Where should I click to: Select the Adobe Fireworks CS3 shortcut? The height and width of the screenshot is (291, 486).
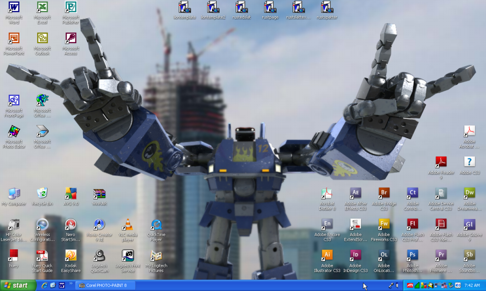(384, 224)
